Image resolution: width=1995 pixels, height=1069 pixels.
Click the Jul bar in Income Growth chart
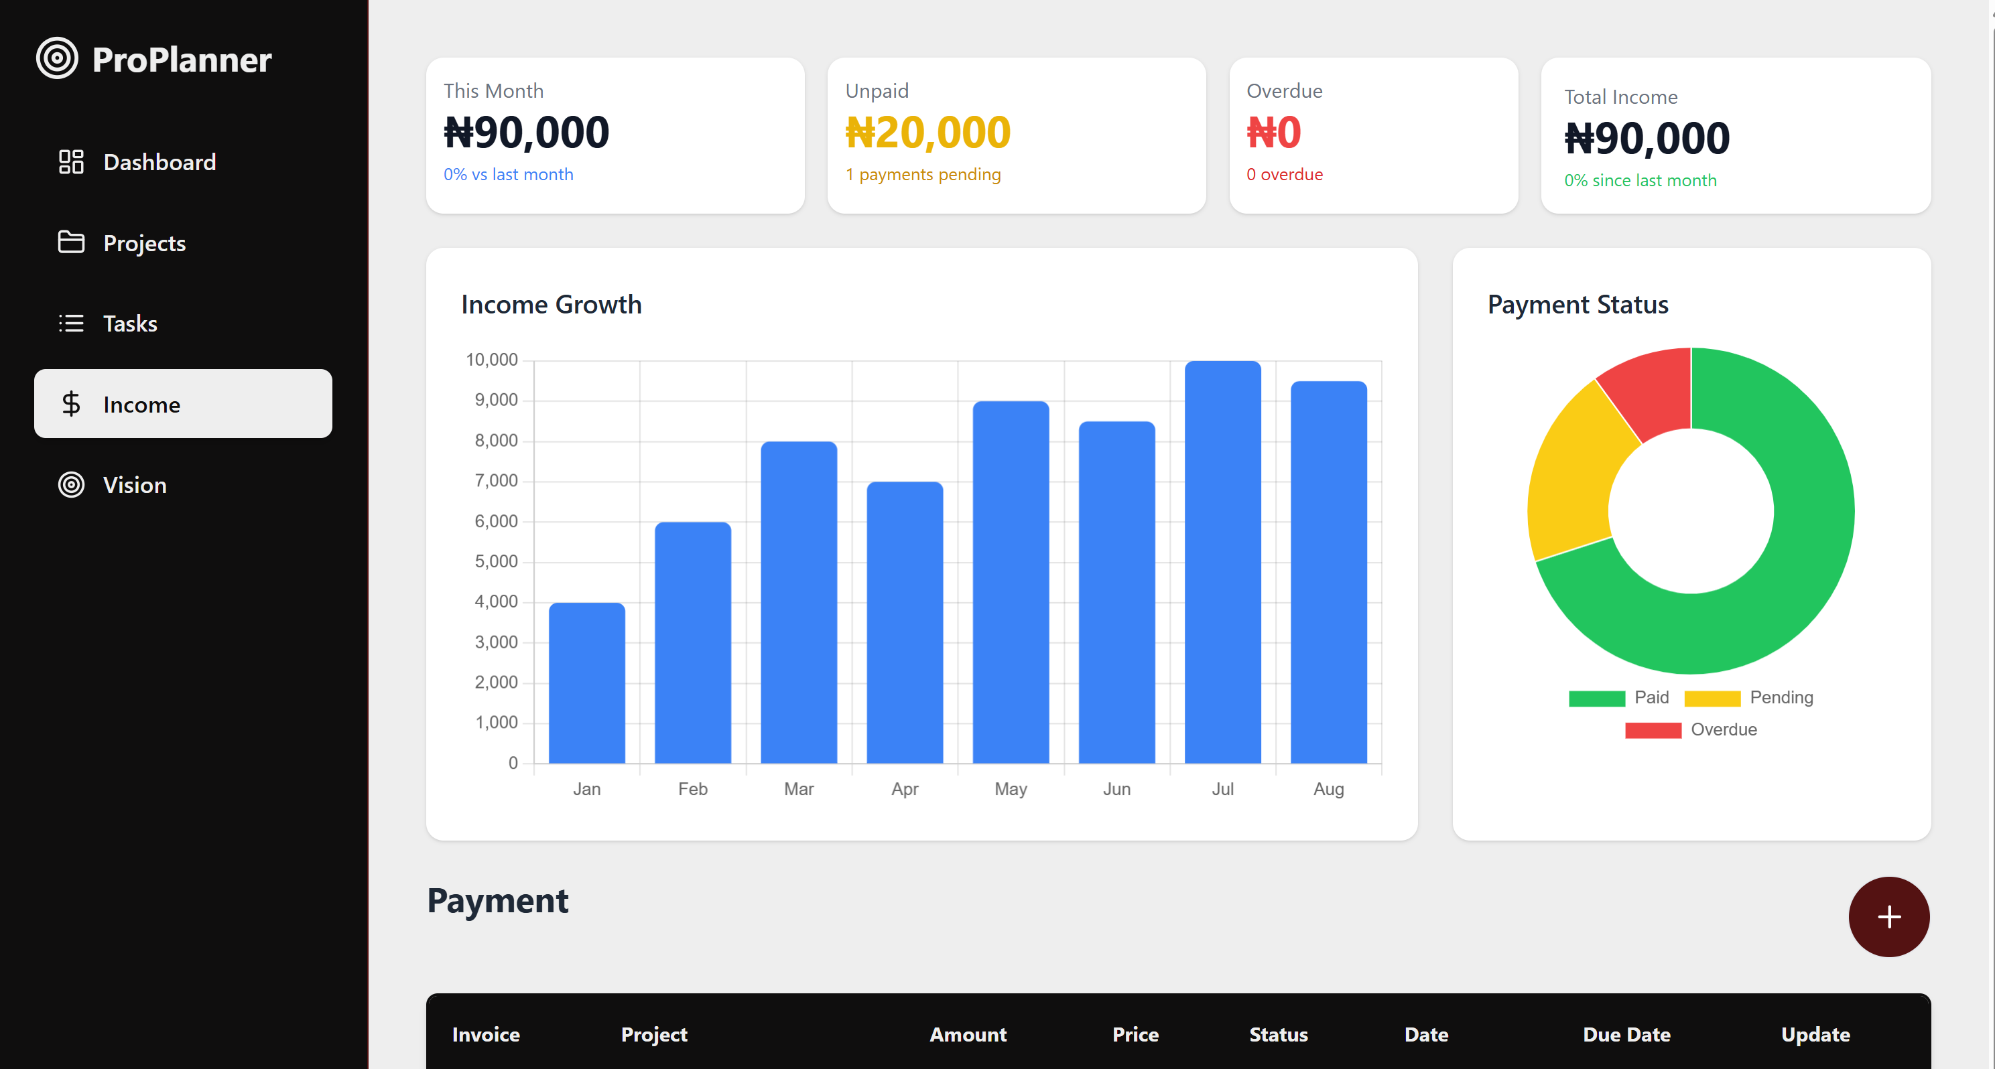click(1222, 557)
